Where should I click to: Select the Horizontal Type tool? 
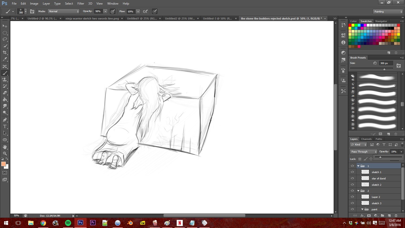(5, 126)
